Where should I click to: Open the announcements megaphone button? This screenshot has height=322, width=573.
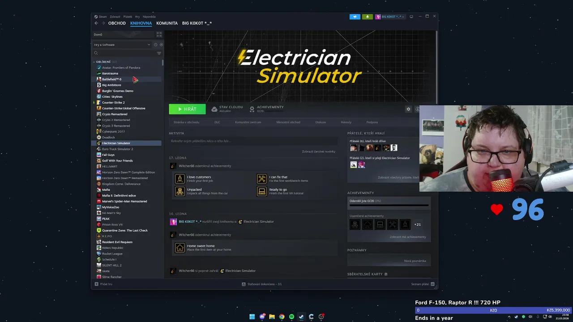[355, 17]
